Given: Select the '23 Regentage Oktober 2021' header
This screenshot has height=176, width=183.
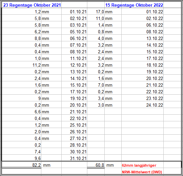Looking at the screenshot, I should pyautogui.click(x=32, y=5).
